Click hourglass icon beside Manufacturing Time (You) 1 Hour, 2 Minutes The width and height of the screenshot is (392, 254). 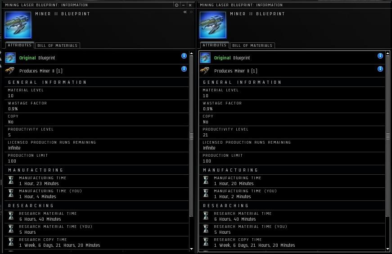206,193
